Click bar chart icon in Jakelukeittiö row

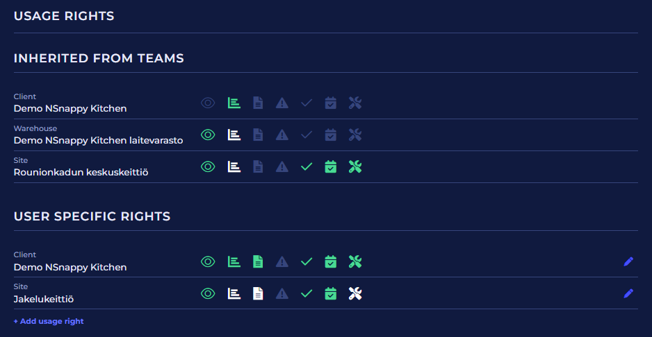click(x=234, y=293)
